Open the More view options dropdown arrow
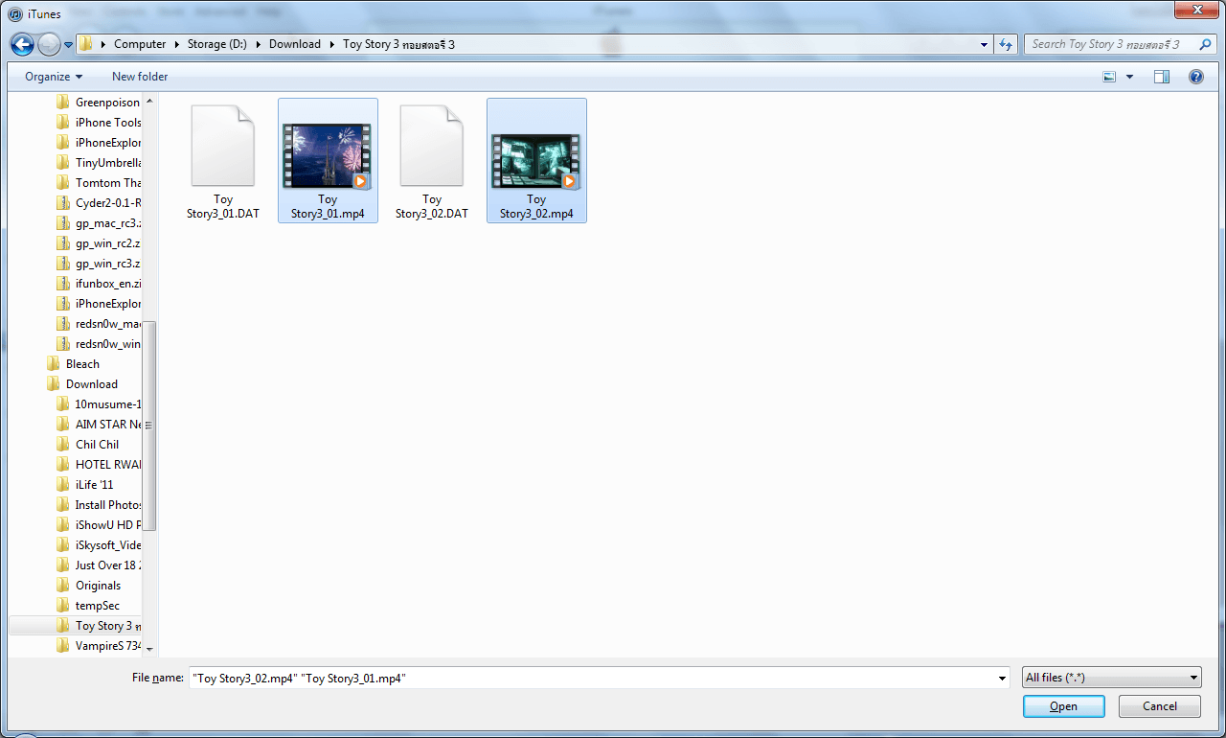The image size is (1226, 738). (x=1129, y=77)
